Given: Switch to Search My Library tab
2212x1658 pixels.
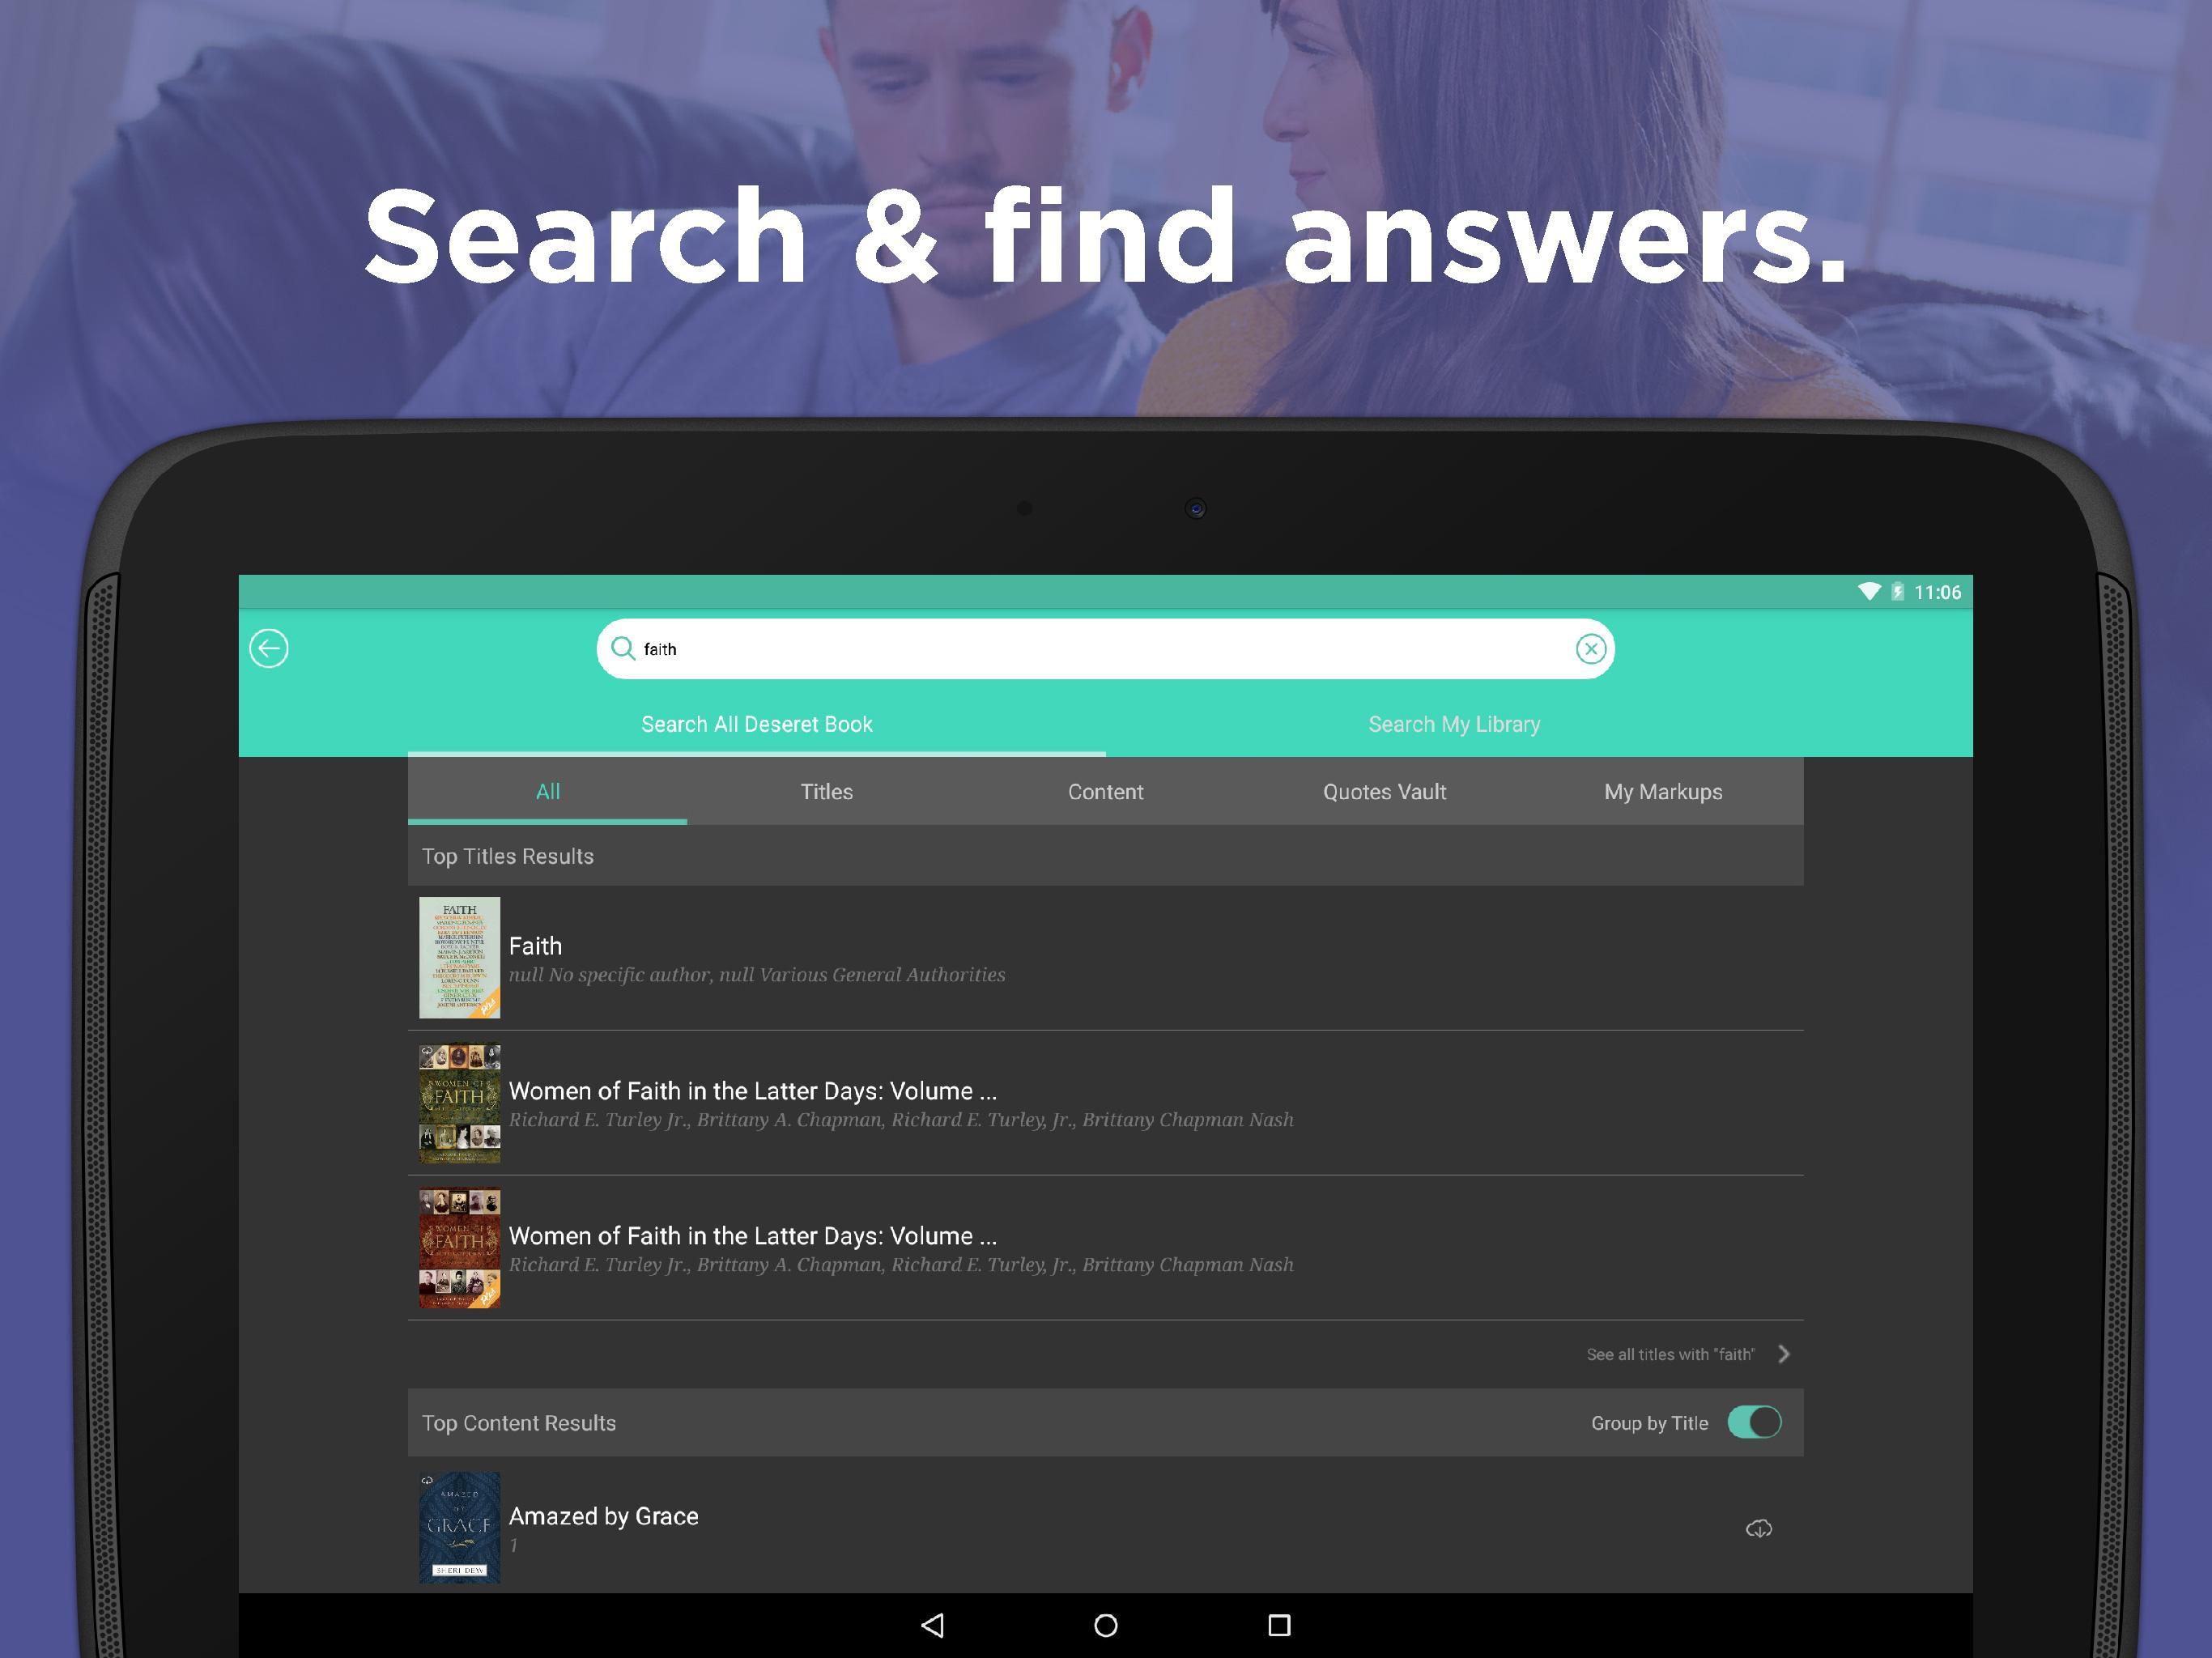Looking at the screenshot, I should tap(1454, 723).
